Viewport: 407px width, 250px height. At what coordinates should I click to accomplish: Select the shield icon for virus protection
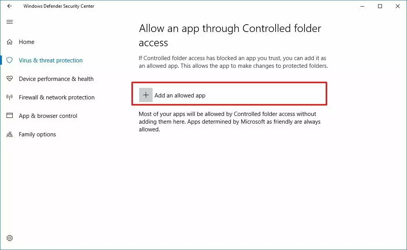pyautogui.click(x=10, y=60)
